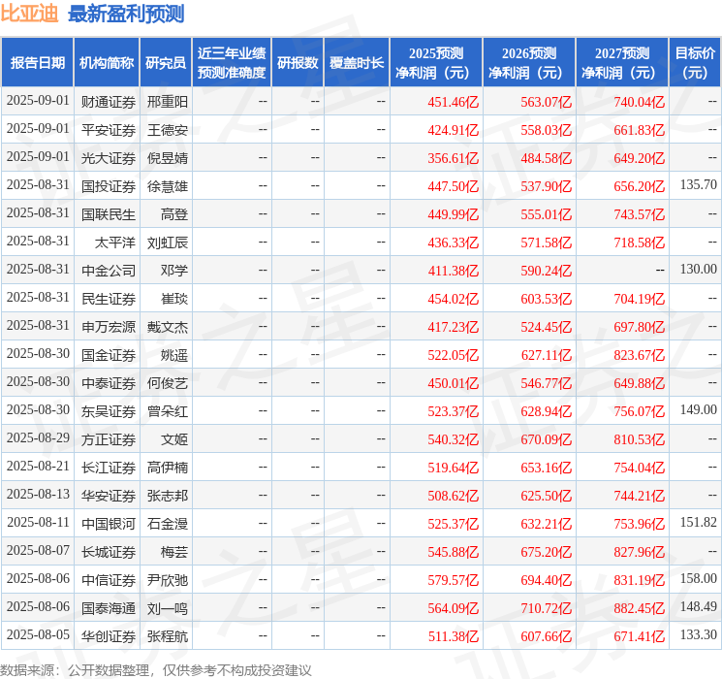The height and width of the screenshot is (679, 722).
Task: Click 民生证券 institution cell
Action: (109, 299)
